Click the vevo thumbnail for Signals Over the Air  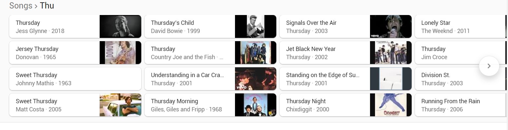391,27
